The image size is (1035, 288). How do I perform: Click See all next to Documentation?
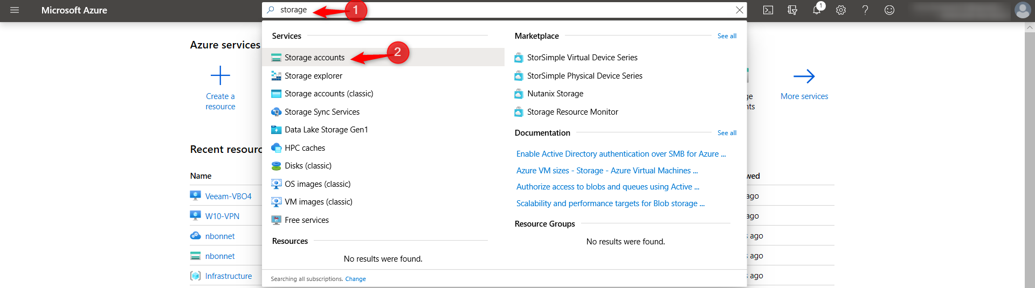(727, 133)
